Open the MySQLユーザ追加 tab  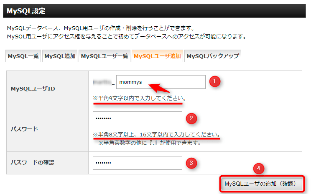click(x=157, y=56)
